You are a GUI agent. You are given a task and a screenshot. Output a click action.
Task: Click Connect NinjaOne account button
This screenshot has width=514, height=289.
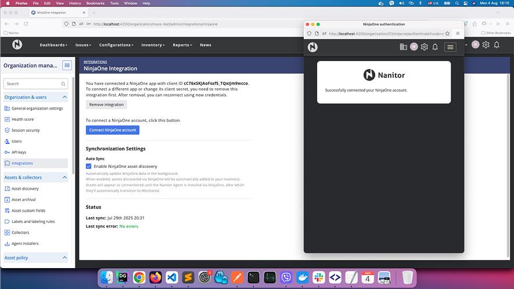[x=113, y=130]
